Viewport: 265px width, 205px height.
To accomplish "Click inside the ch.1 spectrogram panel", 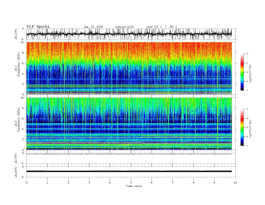I will point(129,68).
